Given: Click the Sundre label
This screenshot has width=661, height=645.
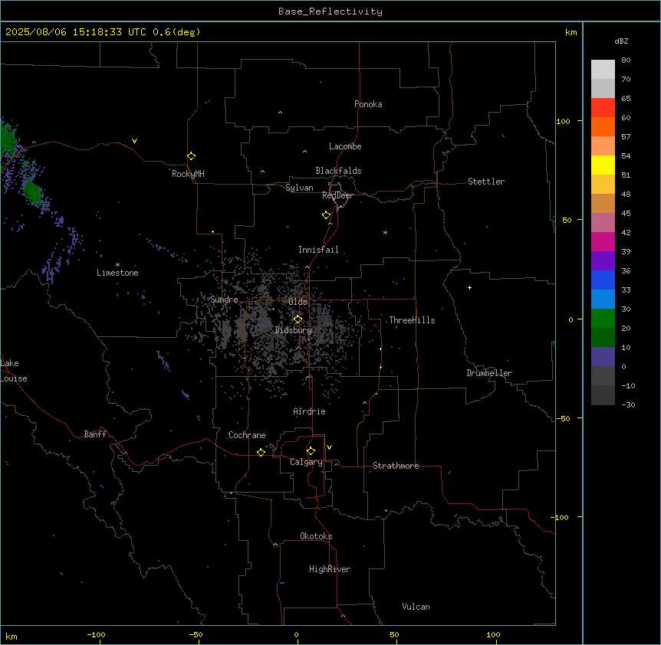Looking at the screenshot, I should coord(224,300).
